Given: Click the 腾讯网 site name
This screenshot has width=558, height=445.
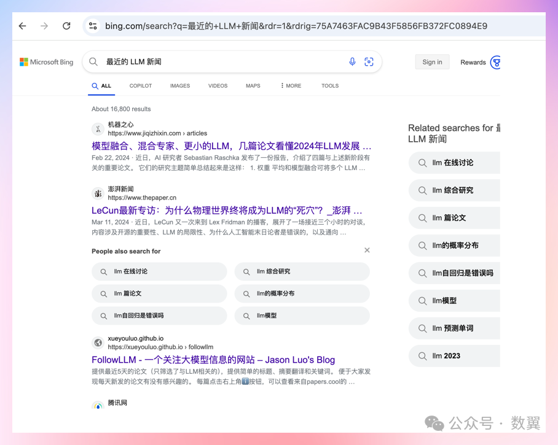Looking at the screenshot, I should click(x=117, y=403).
